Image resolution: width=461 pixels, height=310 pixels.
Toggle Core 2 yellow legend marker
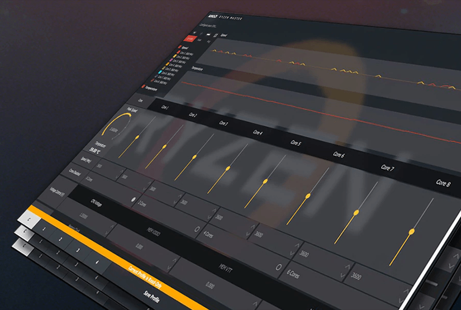pyautogui.click(x=175, y=55)
